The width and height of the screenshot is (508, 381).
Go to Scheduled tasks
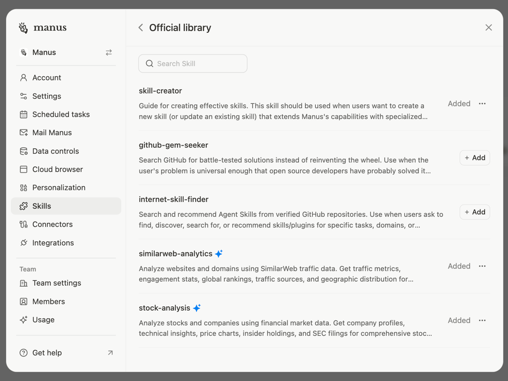pyautogui.click(x=66, y=114)
